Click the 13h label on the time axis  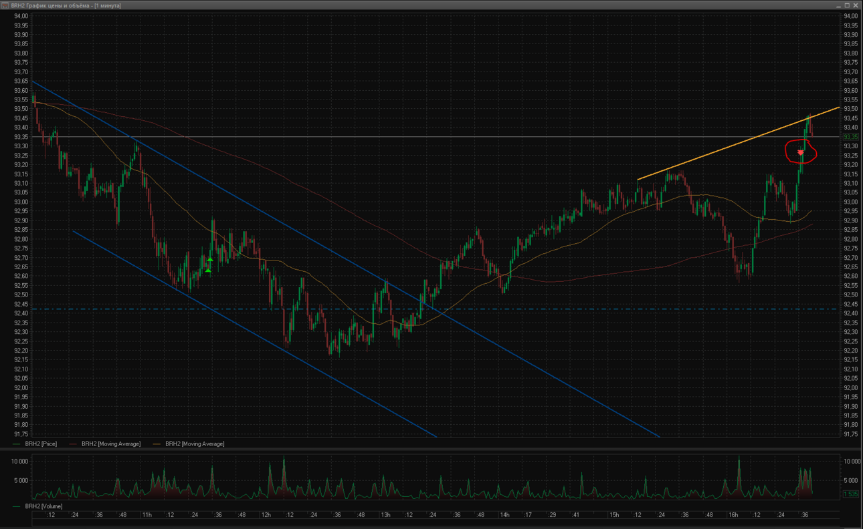[x=385, y=515]
